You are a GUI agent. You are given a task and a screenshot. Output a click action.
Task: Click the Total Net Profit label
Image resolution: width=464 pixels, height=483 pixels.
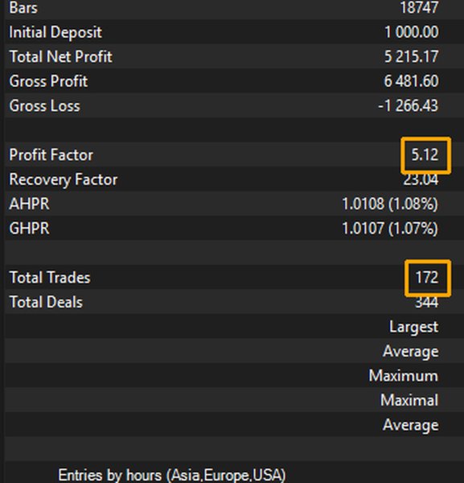click(x=61, y=56)
